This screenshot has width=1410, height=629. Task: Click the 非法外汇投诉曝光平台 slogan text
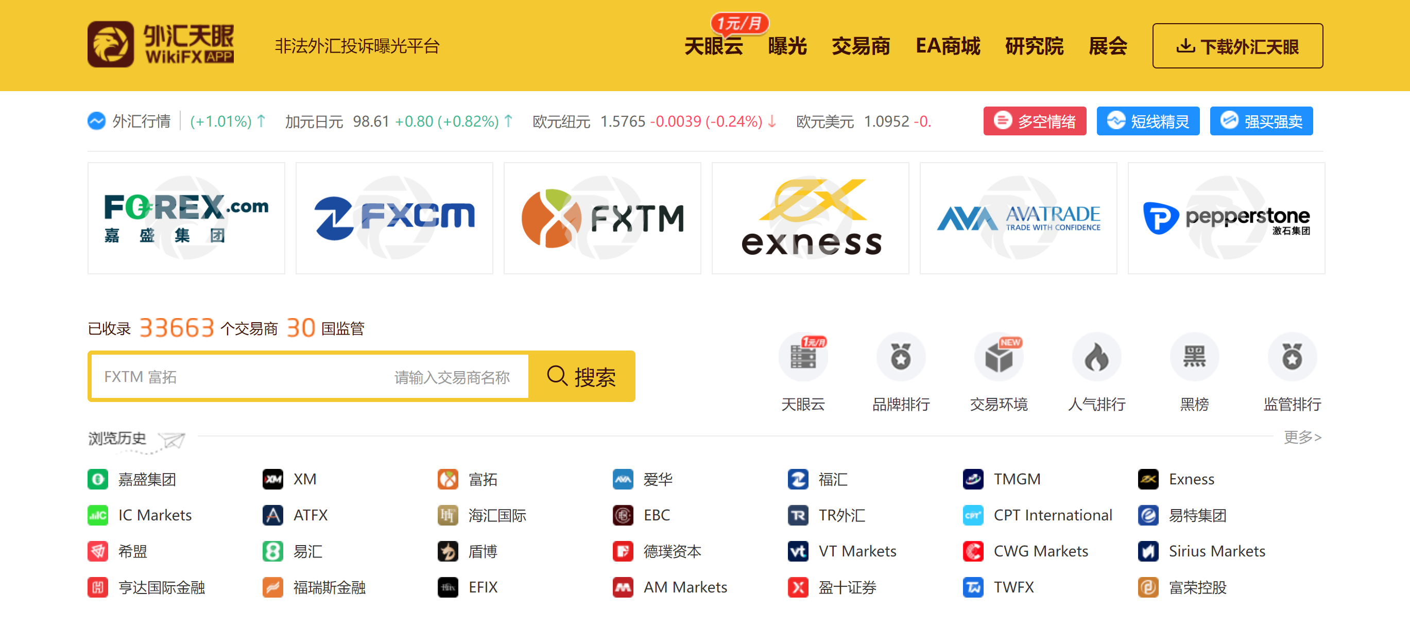(x=357, y=46)
